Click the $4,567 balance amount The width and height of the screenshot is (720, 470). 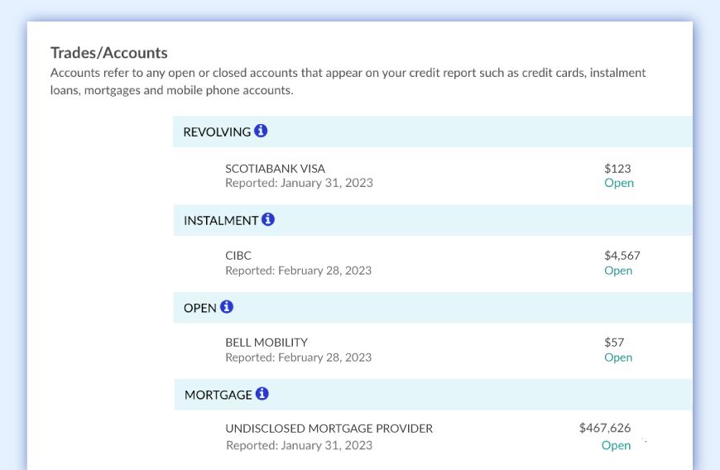[x=622, y=255]
